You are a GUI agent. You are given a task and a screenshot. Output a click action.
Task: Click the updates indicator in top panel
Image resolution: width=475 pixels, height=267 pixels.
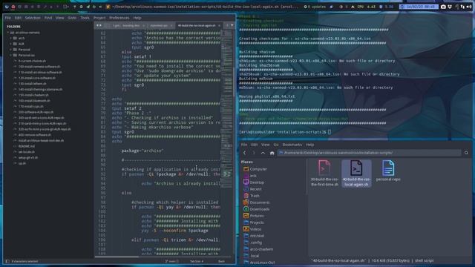tap(315, 7)
